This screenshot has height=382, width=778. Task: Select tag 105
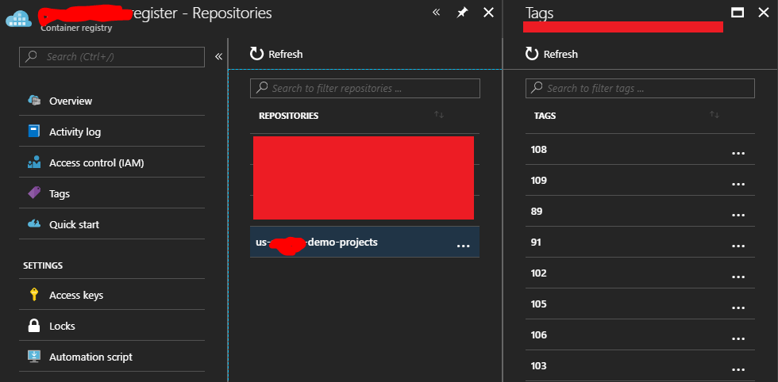pos(640,304)
